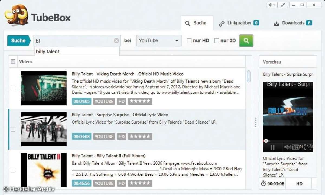
Task: Click the YOUTUBE badge on Viking Death March
Action: (x=104, y=101)
